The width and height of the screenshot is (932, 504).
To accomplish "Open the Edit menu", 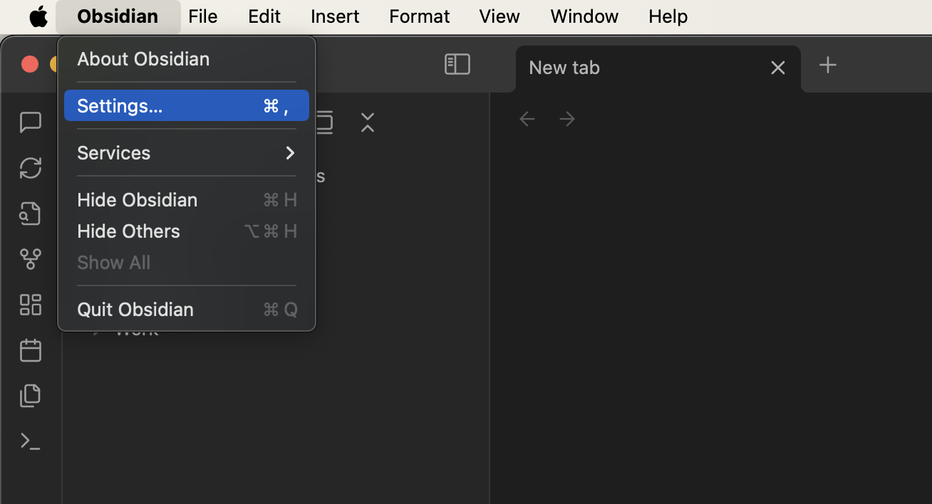I will click(264, 16).
